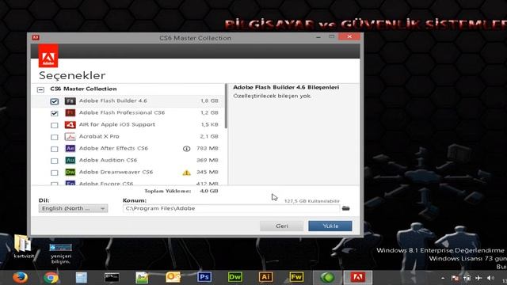Tick the Acrobat X Pro checkbox
Viewport: 507px width, 285px height.
pos(55,137)
